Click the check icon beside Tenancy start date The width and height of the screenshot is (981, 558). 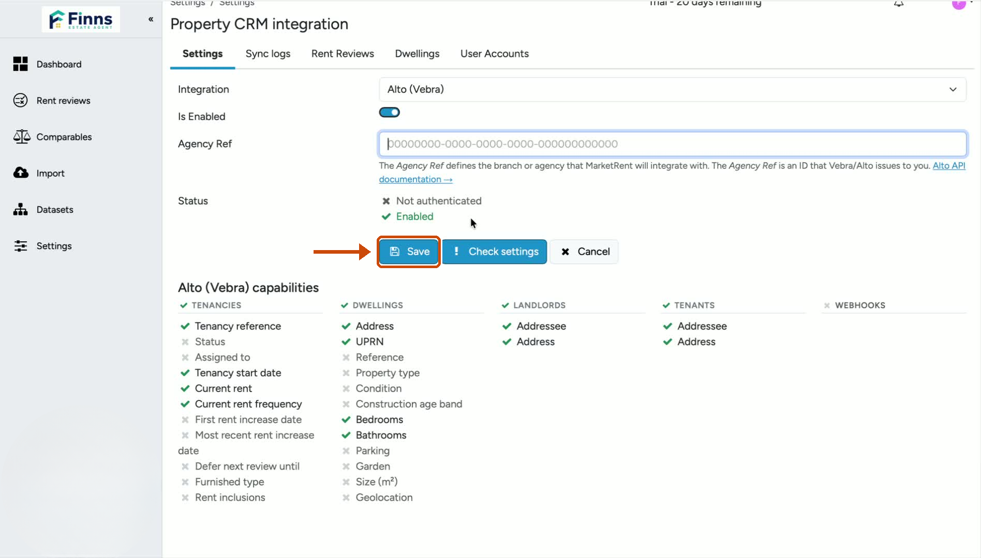185,373
